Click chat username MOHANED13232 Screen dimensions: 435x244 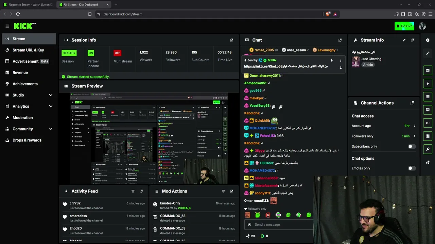tap(262, 128)
